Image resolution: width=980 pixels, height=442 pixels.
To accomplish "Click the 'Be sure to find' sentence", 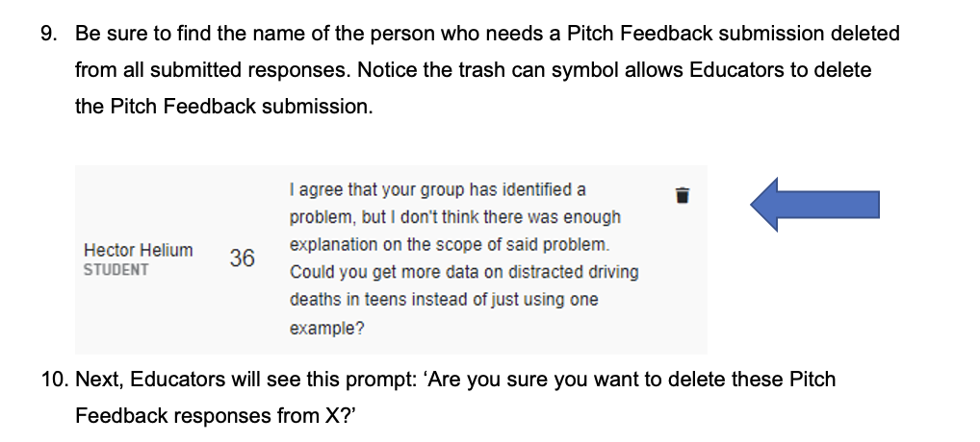I will pos(289,35).
